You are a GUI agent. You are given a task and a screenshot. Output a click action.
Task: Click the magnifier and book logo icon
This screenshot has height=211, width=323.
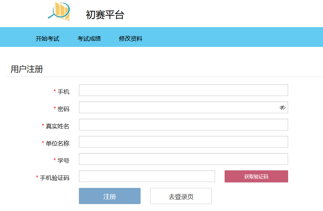tap(59, 11)
